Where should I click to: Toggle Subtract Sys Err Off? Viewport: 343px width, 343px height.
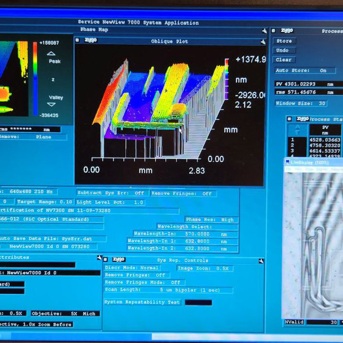point(112,193)
